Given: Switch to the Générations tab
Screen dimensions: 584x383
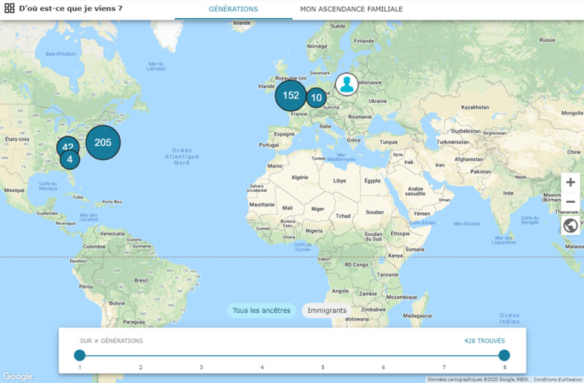Looking at the screenshot, I should (233, 9).
